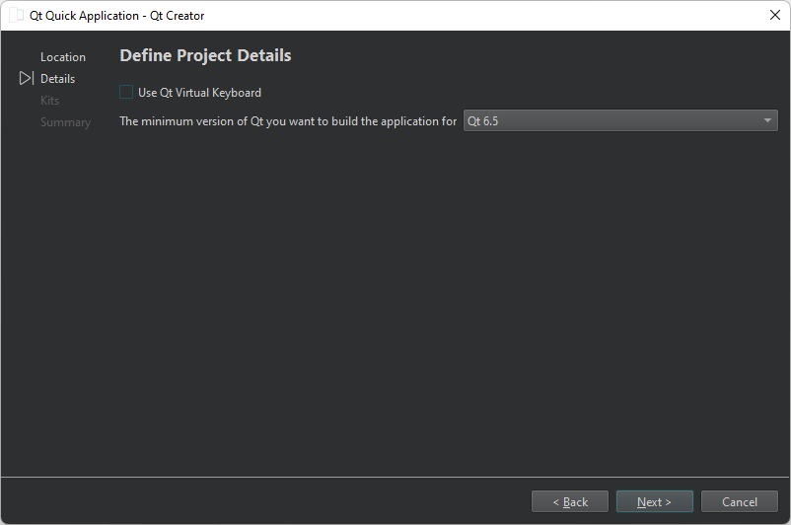Open the minimum Qt version combo box
This screenshot has width=791, height=525.
(x=611, y=121)
